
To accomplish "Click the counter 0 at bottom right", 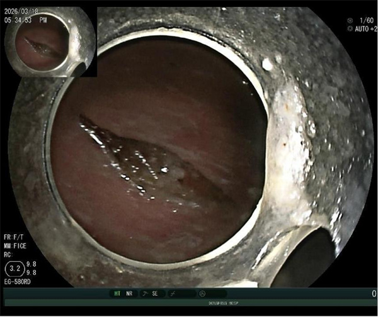I will pos(373,294).
